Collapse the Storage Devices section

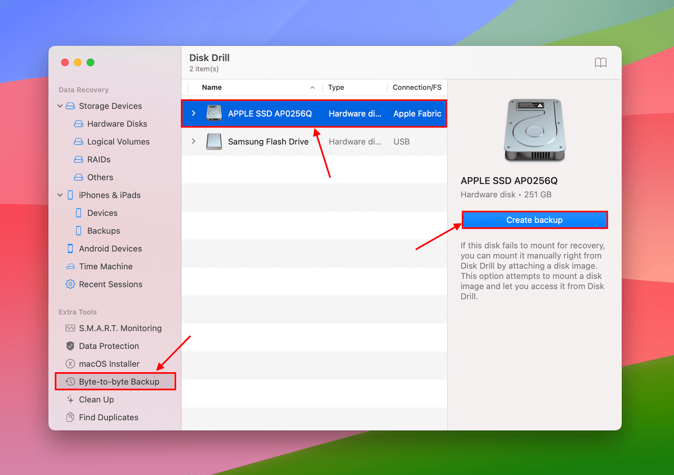pos(60,106)
